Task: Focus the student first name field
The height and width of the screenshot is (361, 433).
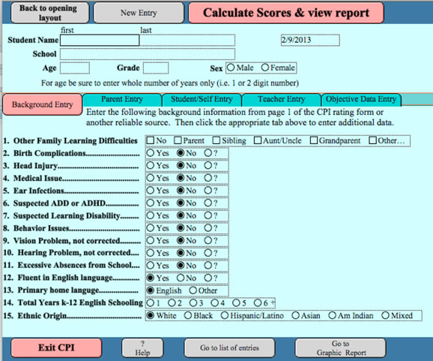Action: 100,41
